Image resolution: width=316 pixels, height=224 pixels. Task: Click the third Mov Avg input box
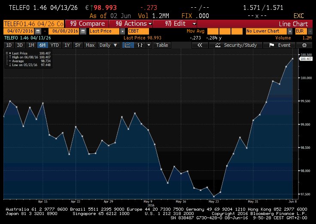click(x=237, y=31)
